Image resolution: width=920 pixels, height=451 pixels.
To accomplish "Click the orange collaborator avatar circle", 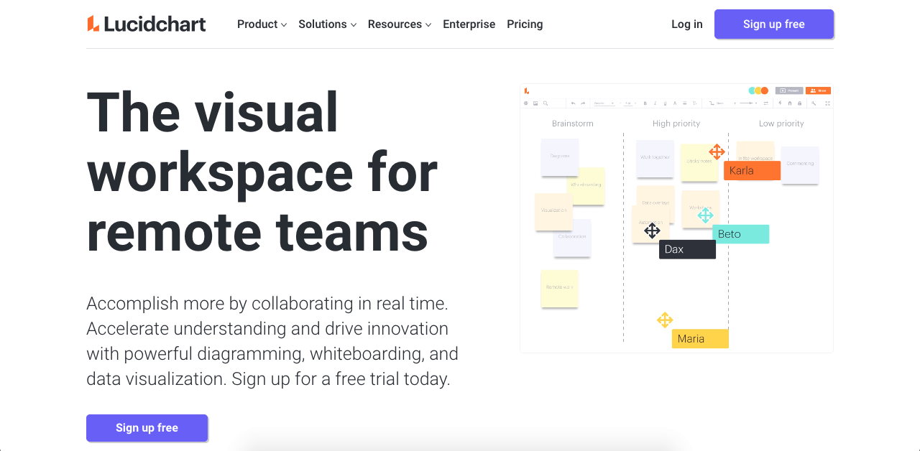I will pyautogui.click(x=765, y=90).
